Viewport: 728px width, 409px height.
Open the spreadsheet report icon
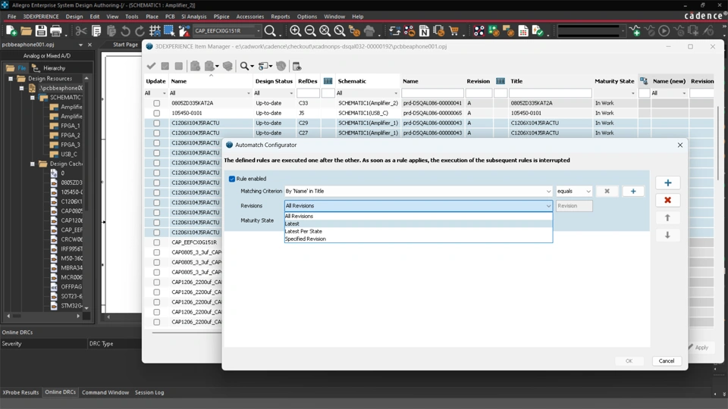523,31
